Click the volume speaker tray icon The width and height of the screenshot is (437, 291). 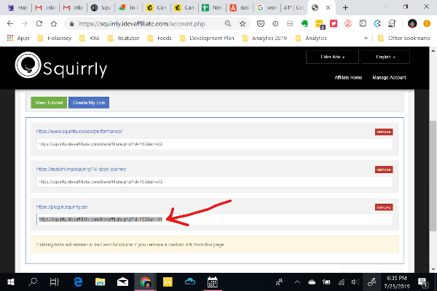point(355,282)
